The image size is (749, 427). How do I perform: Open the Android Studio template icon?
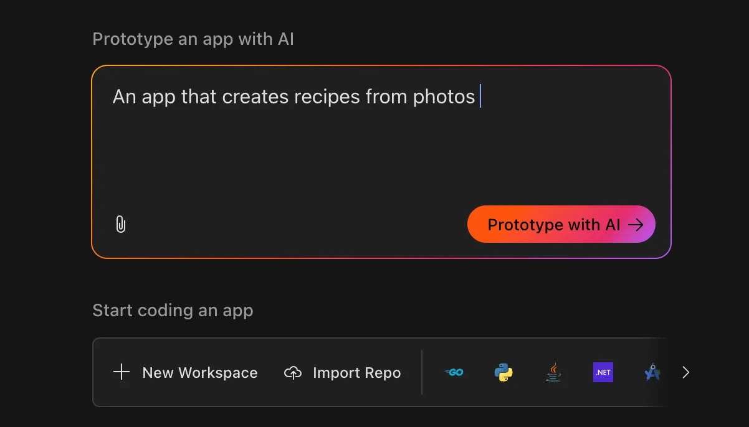(652, 372)
